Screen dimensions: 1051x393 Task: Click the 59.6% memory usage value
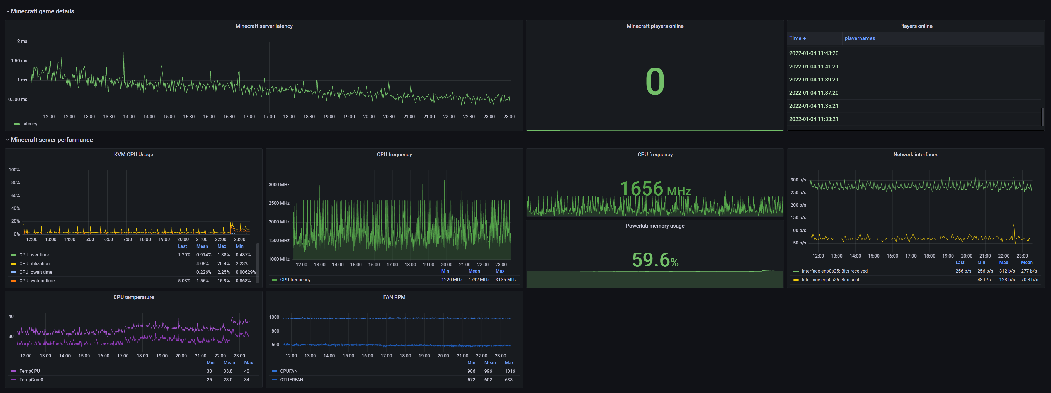(x=655, y=260)
